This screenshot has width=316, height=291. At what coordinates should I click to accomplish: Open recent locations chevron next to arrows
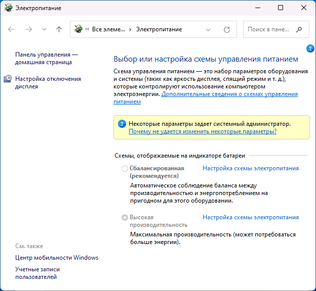[44, 29]
